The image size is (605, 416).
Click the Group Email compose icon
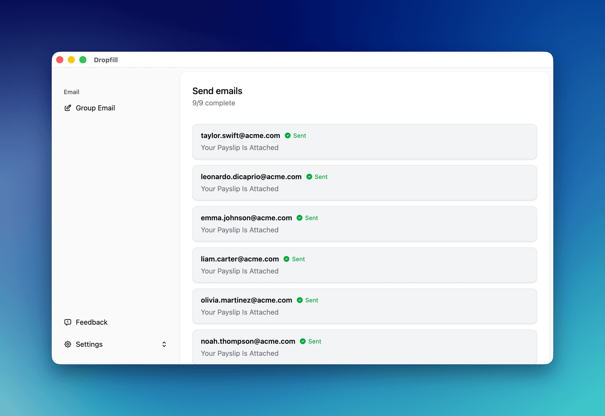(x=68, y=108)
